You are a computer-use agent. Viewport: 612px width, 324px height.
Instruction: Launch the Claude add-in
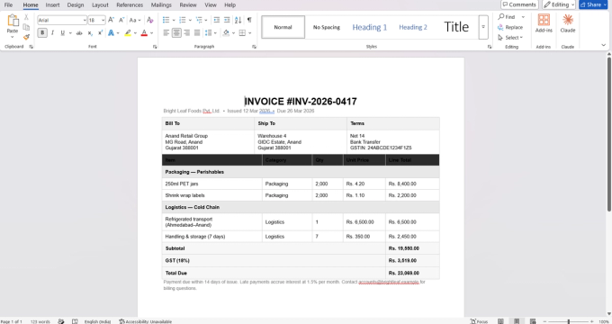pos(568,23)
